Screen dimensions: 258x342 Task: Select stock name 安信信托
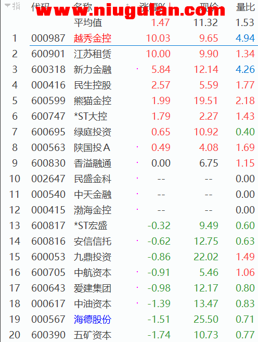tap(93, 242)
